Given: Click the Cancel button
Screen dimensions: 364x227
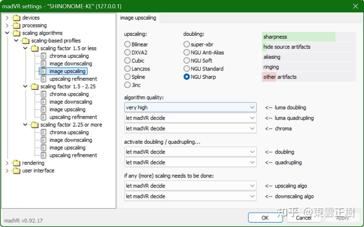Looking at the screenshot, I should pos(303,218).
